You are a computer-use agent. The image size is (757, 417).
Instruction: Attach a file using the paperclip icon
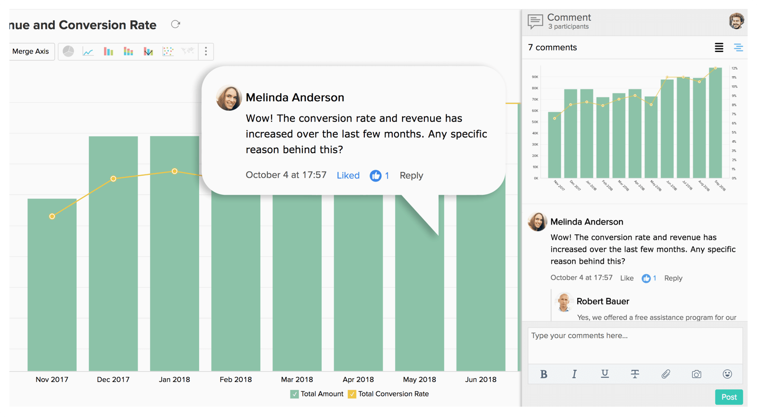(666, 374)
